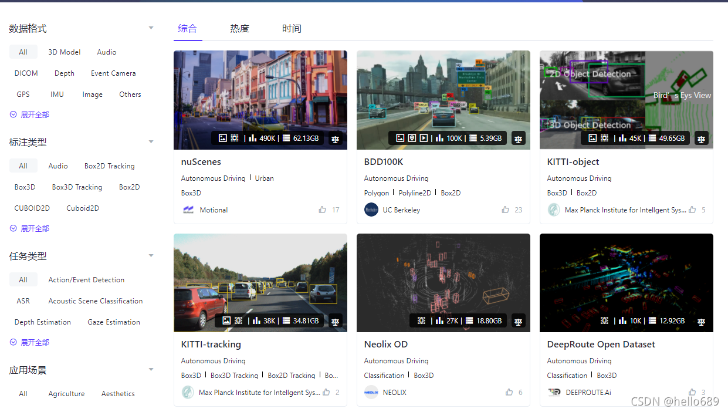Click point cloud icon on Neolix OD overlay
Viewport: 728px width, 412px height.
click(421, 321)
